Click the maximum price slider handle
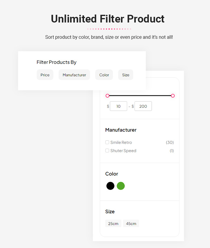Image resolution: width=210 pixels, height=248 pixels. click(173, 96)
